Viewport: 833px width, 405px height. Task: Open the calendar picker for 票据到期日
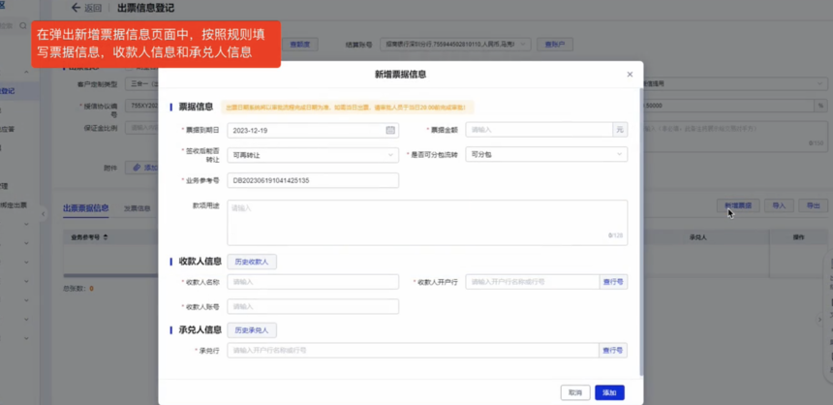(x=390, y=130)
